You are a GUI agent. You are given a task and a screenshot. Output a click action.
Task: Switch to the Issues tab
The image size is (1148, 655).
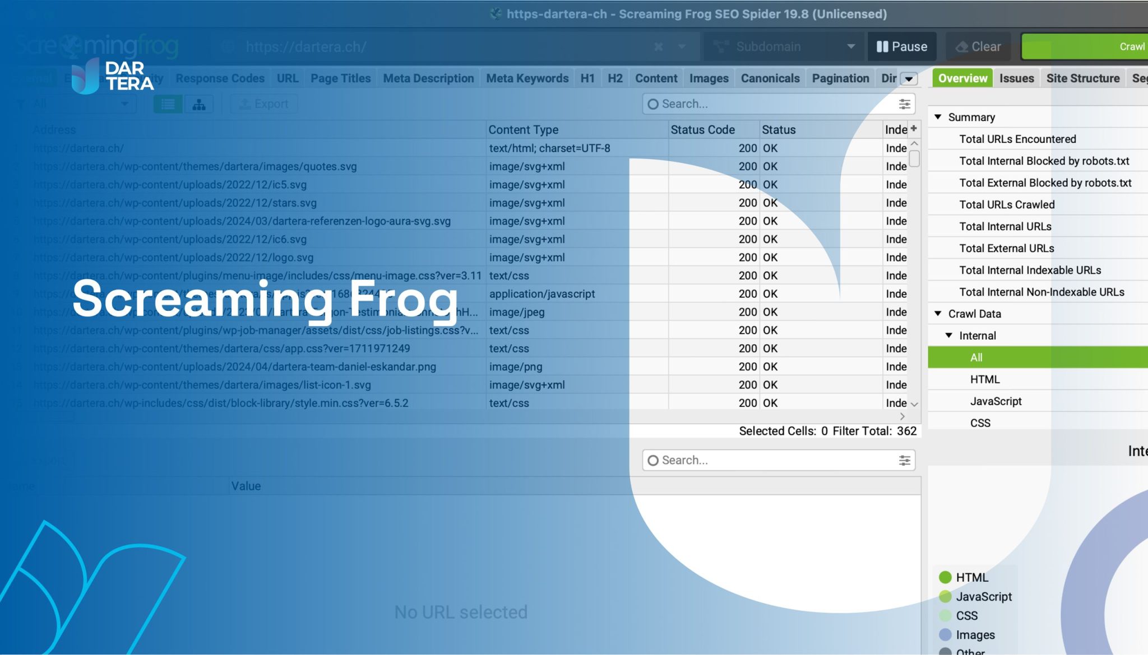point(1016,78)
